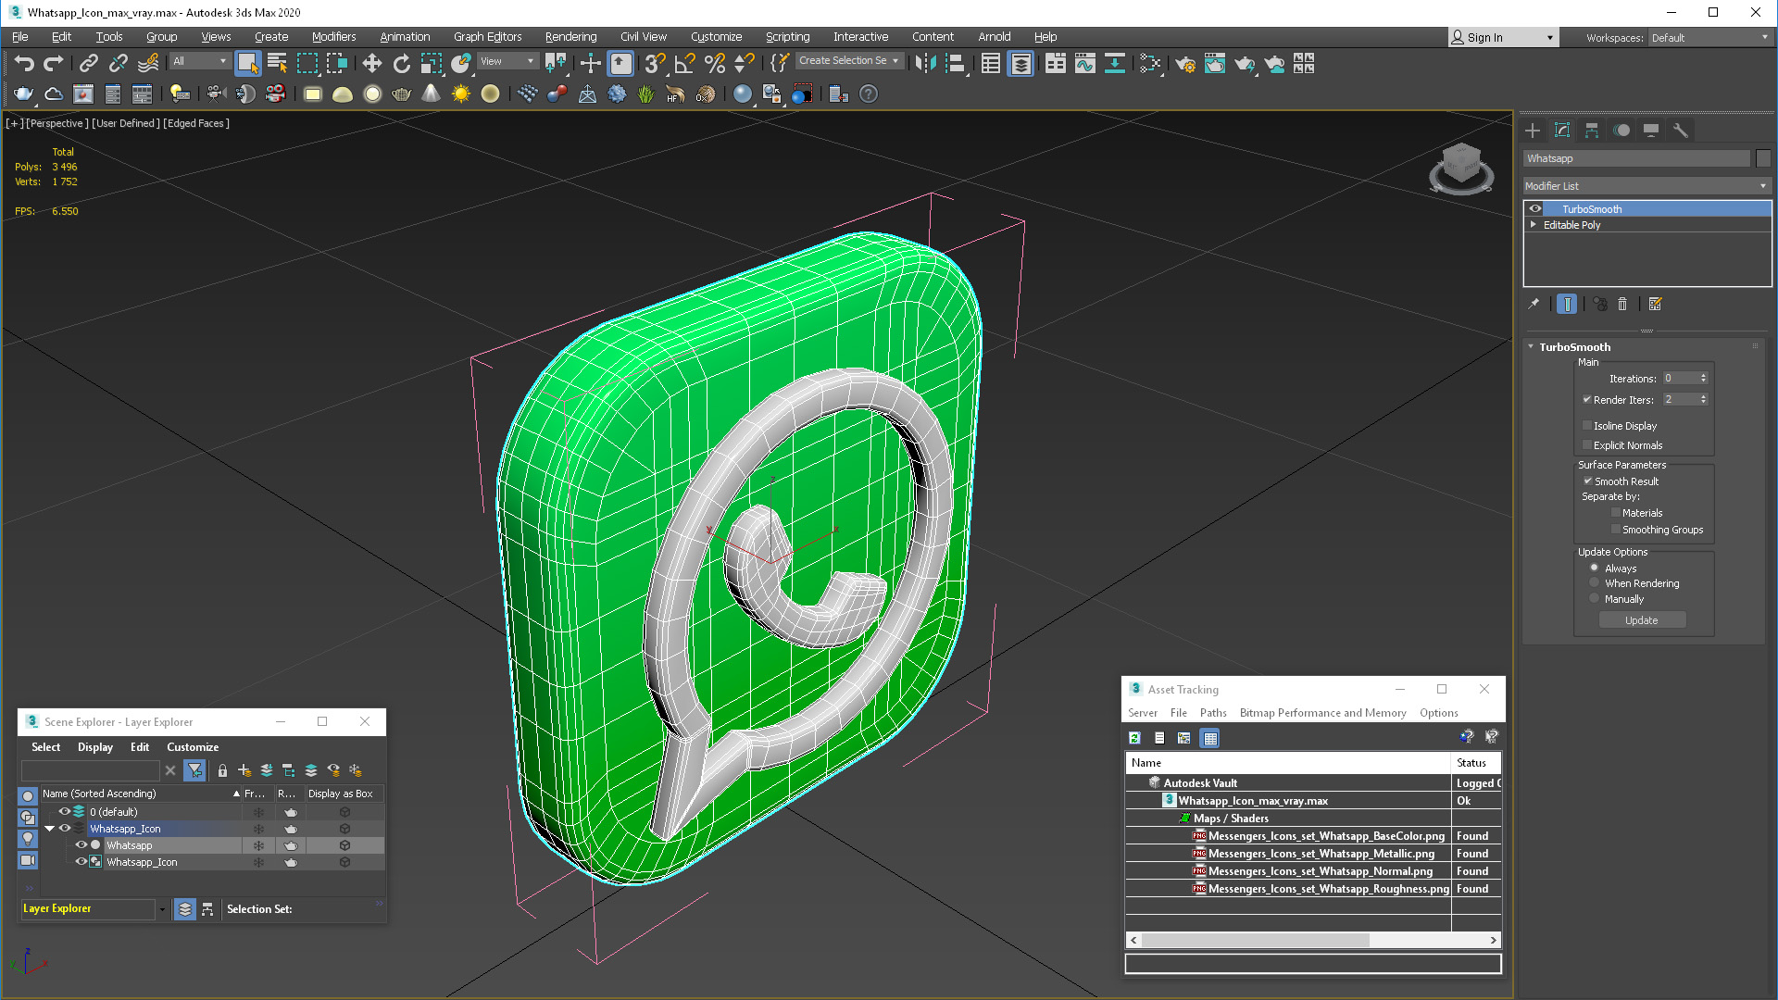Open the Modifier List dropdown
The image size is (1778, 1000).
click(1647, 186)
